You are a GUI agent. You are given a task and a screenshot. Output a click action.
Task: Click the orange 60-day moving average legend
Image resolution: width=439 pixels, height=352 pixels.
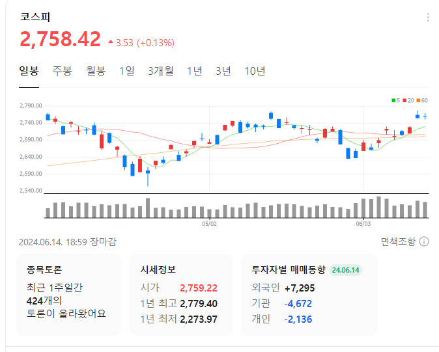[422, 100]
